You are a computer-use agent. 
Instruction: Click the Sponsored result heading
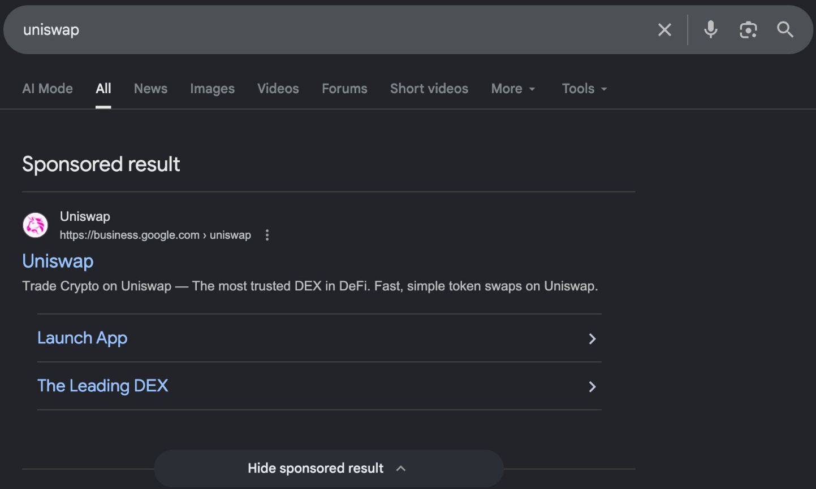101,164
